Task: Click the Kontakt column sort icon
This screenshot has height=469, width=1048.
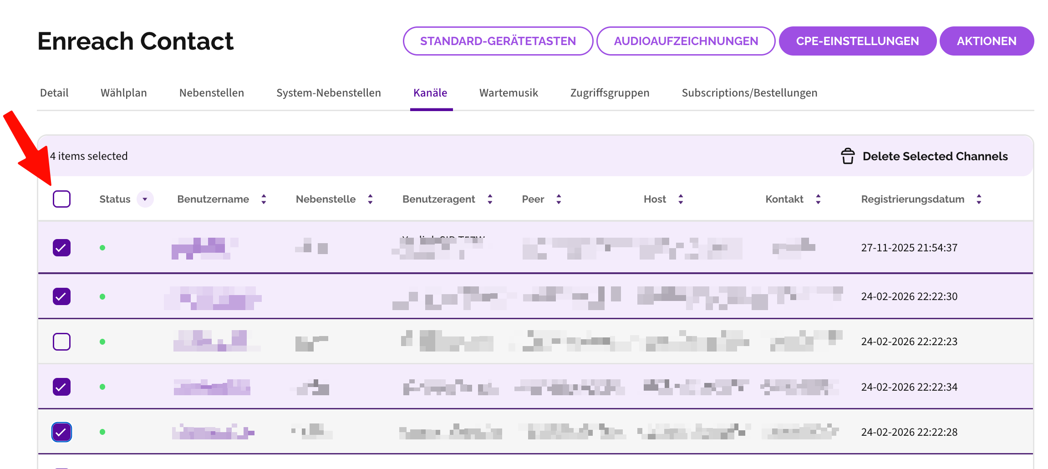Action: [x=818, y=199]
